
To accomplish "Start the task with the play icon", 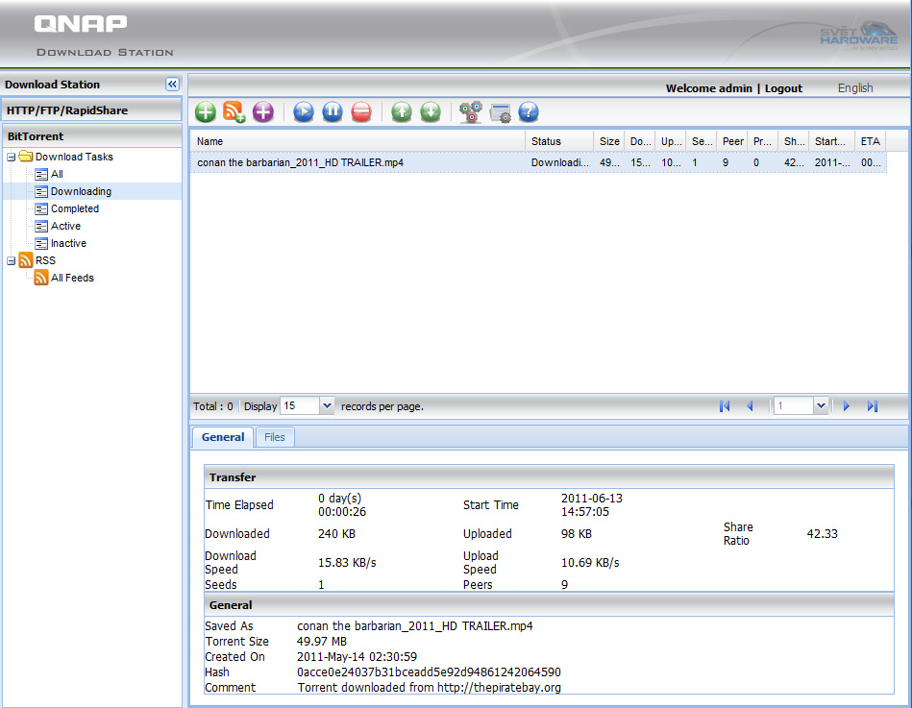I will click(x=304, y=112).
